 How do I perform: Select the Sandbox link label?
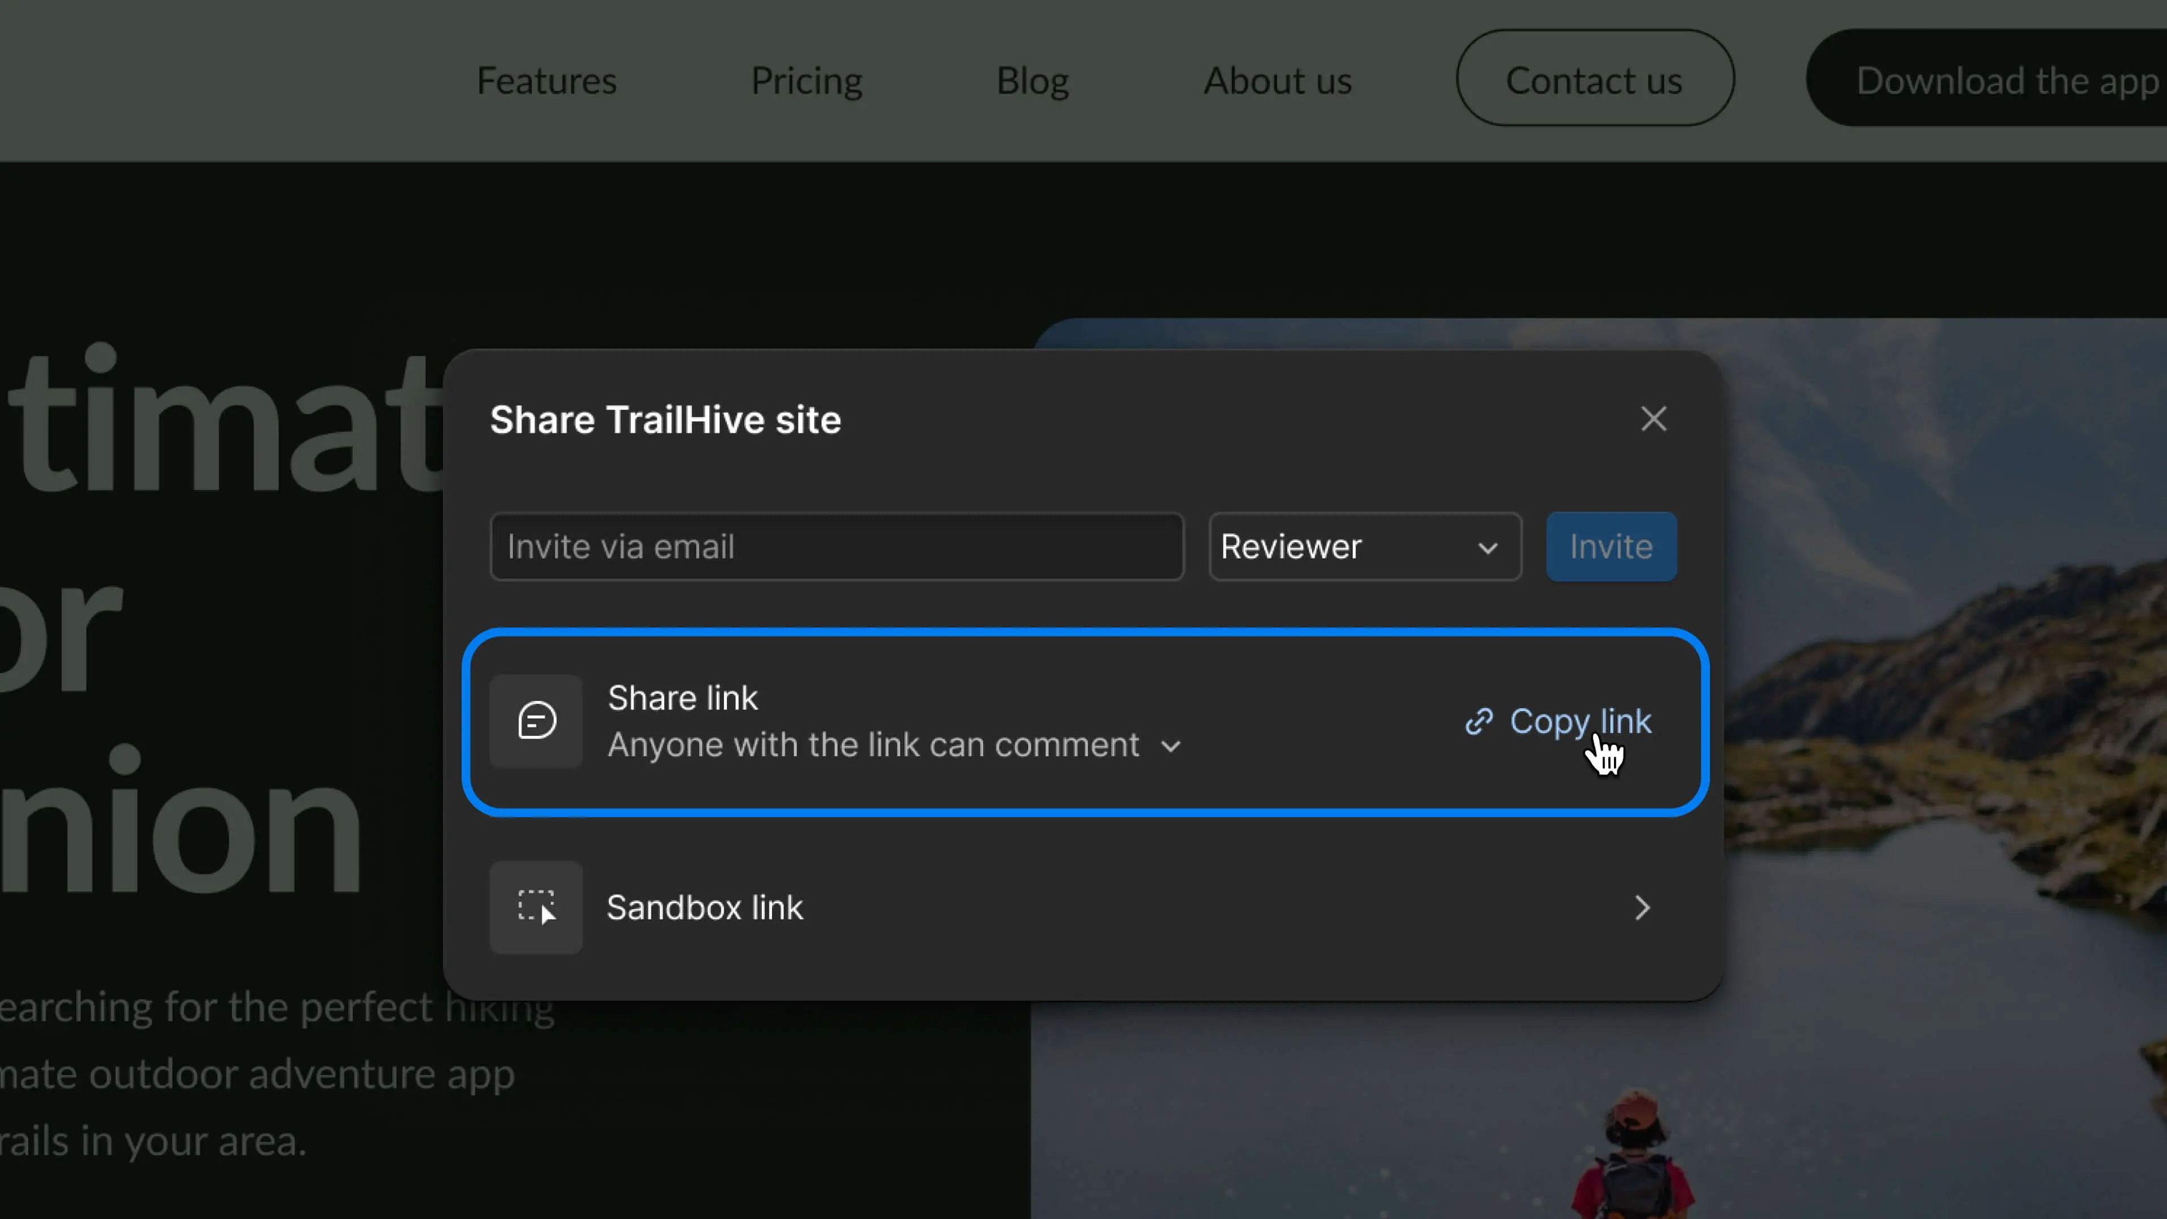point(705,907)
